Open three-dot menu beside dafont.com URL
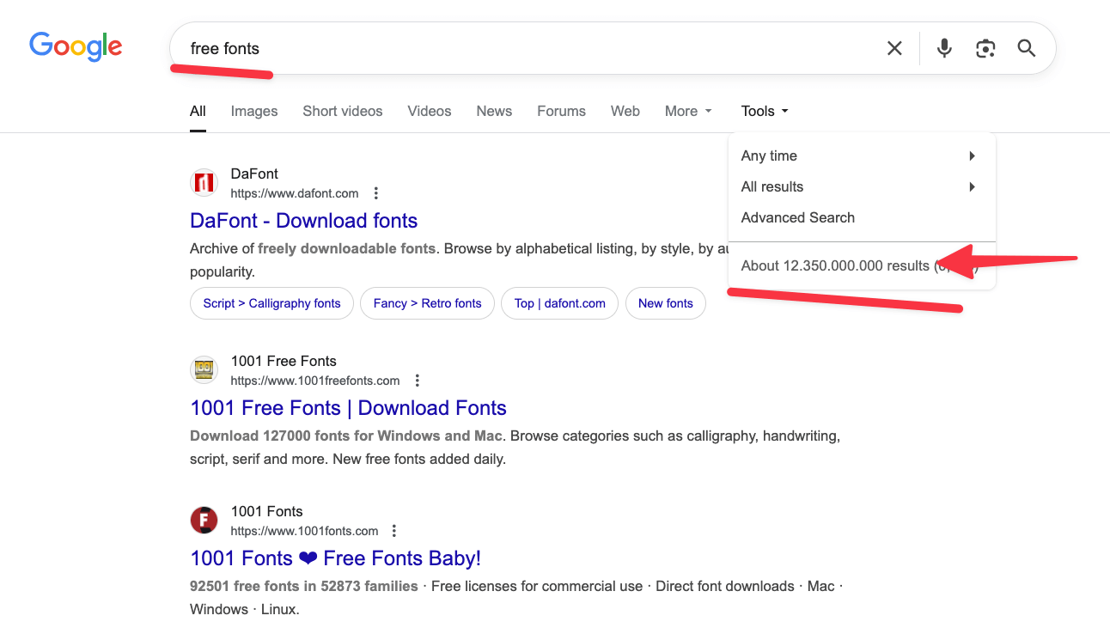 coord(375,193)
